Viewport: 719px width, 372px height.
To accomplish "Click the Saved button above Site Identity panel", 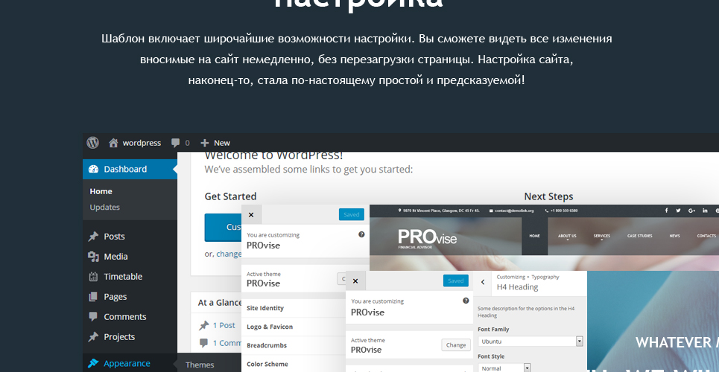I will pos(351,214).
